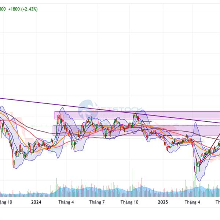Click the 2024 label on time axis
Screen dimensions: 220x220
pyautogui.click(x=36, y=202)
